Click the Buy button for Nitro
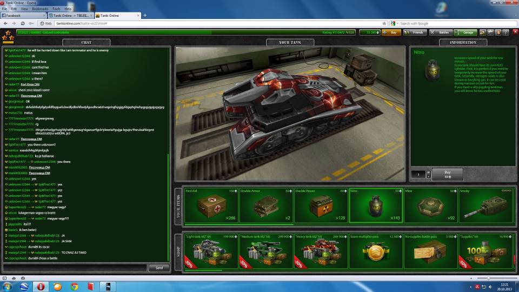This screenshot has height=292, width=519. [448, 174]
